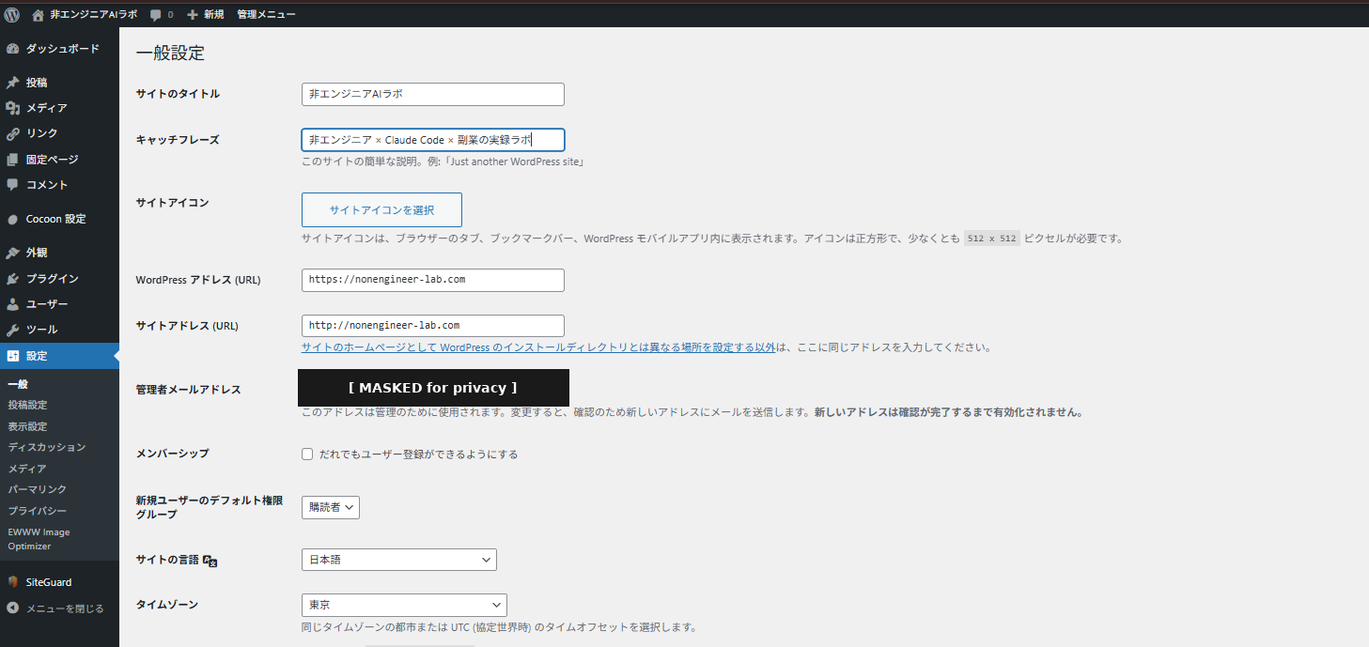This screenshot has width=1369, height=647.
Task: Click the サイトのタイトル input field
Action: pyautogui.click(x=433, y=94)
